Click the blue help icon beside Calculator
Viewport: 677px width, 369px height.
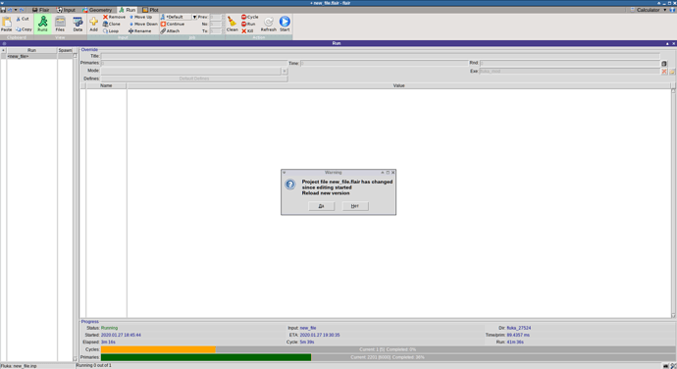click(672, 10)
